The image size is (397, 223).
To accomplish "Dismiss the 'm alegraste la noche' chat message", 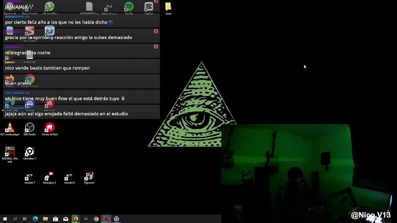I will [x=156, y=46].
